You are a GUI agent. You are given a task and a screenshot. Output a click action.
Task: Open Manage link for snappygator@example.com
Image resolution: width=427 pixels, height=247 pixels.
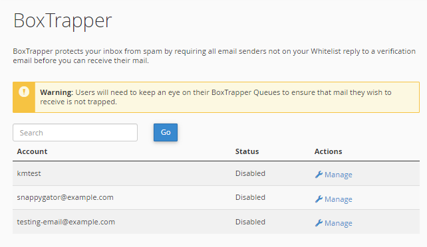[339, 199]
